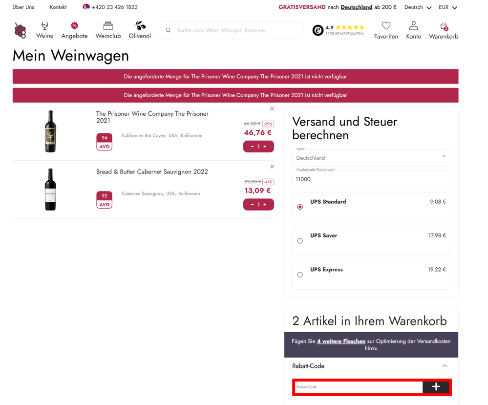Open the Kontakt page

tap(58, 7)
